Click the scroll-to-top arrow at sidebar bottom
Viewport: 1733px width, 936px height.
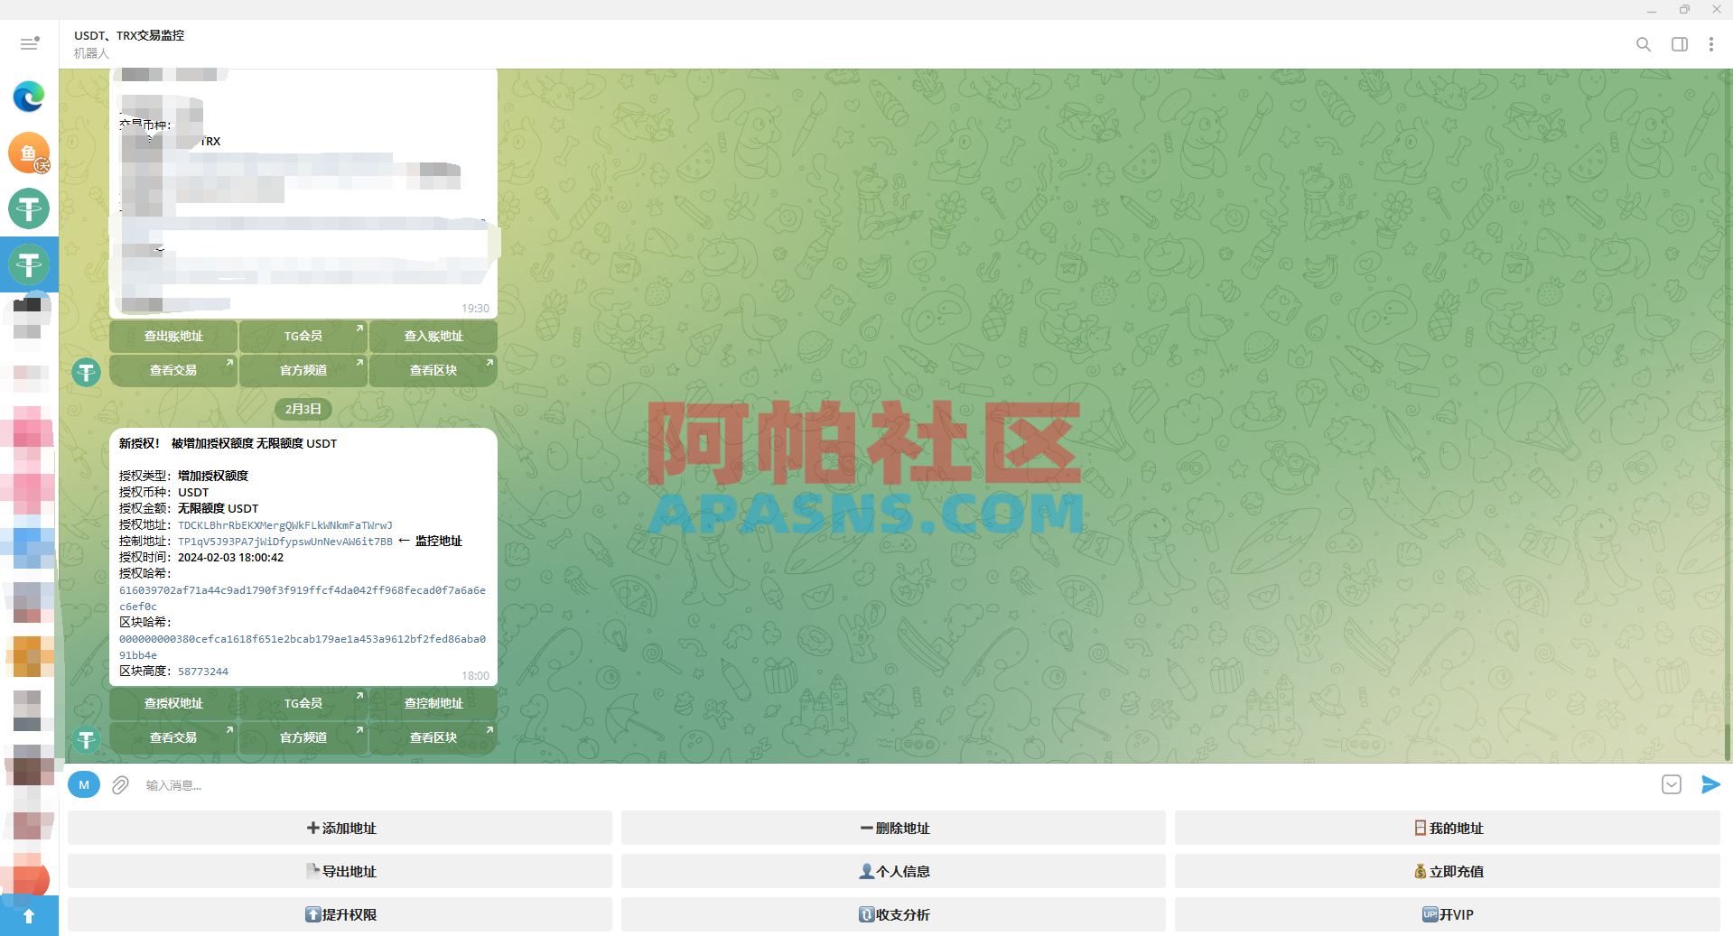pyautogui.click(x=29, y=914)
